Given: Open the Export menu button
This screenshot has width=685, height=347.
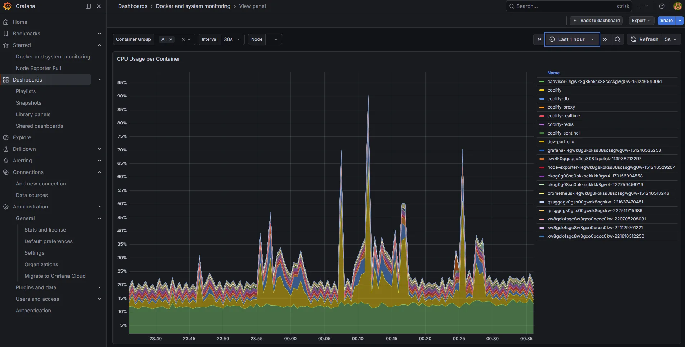Looking at the screenshot, I should pos(641,21).
